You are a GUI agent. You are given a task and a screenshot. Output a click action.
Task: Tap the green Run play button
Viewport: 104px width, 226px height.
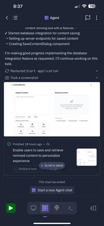click(10, 208)
